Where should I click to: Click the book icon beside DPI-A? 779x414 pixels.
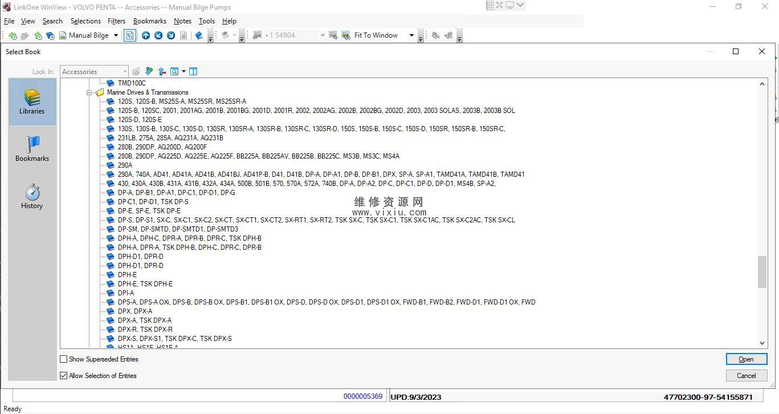tap(111, 293)
